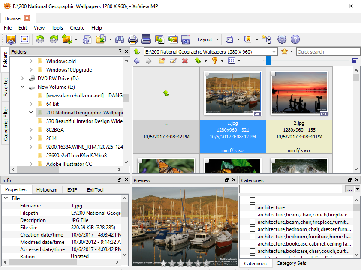
Task: Click the Print icon in toolbar
Action: [x=133, y=39]
